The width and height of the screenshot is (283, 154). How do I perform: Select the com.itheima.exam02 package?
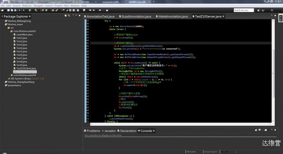coord(23,31)
